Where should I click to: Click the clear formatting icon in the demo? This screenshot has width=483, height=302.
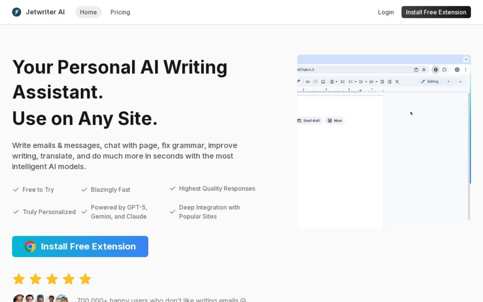tap(397, 82)
